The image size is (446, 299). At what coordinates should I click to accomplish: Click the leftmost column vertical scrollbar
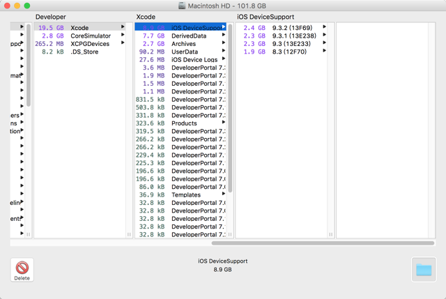[x=29, y=65]
